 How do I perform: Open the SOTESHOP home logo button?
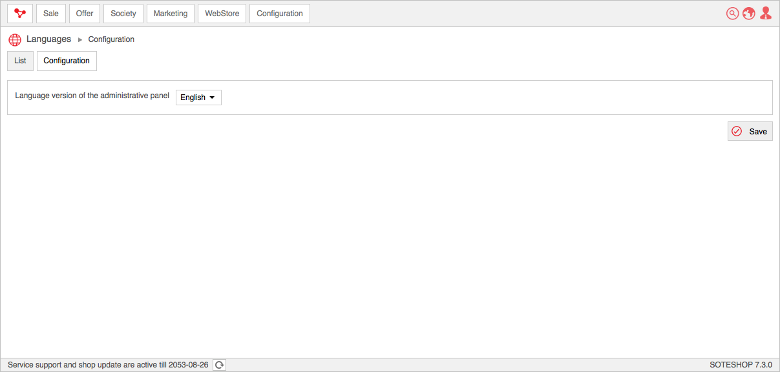(x=20, y=14)
